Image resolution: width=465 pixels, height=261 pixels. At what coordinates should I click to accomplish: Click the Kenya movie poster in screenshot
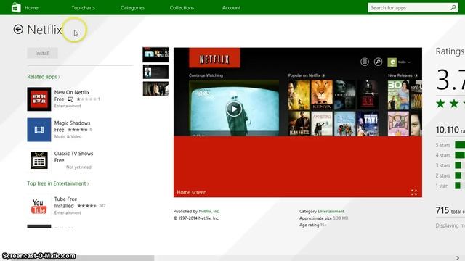(322, 94)
